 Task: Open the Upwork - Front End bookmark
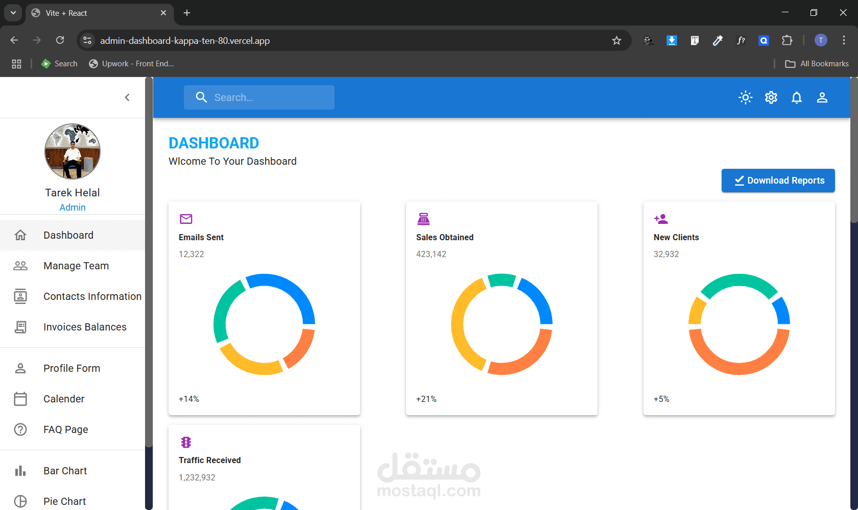132,64
